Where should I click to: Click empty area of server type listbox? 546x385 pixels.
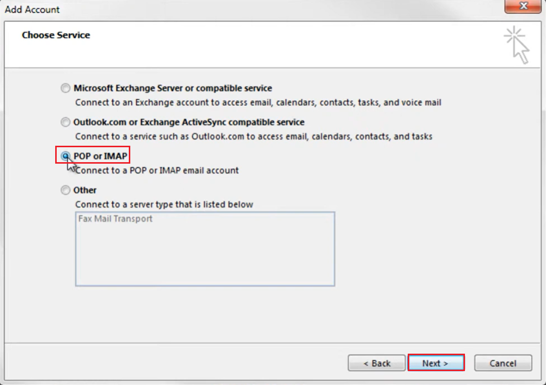(205, 259)
